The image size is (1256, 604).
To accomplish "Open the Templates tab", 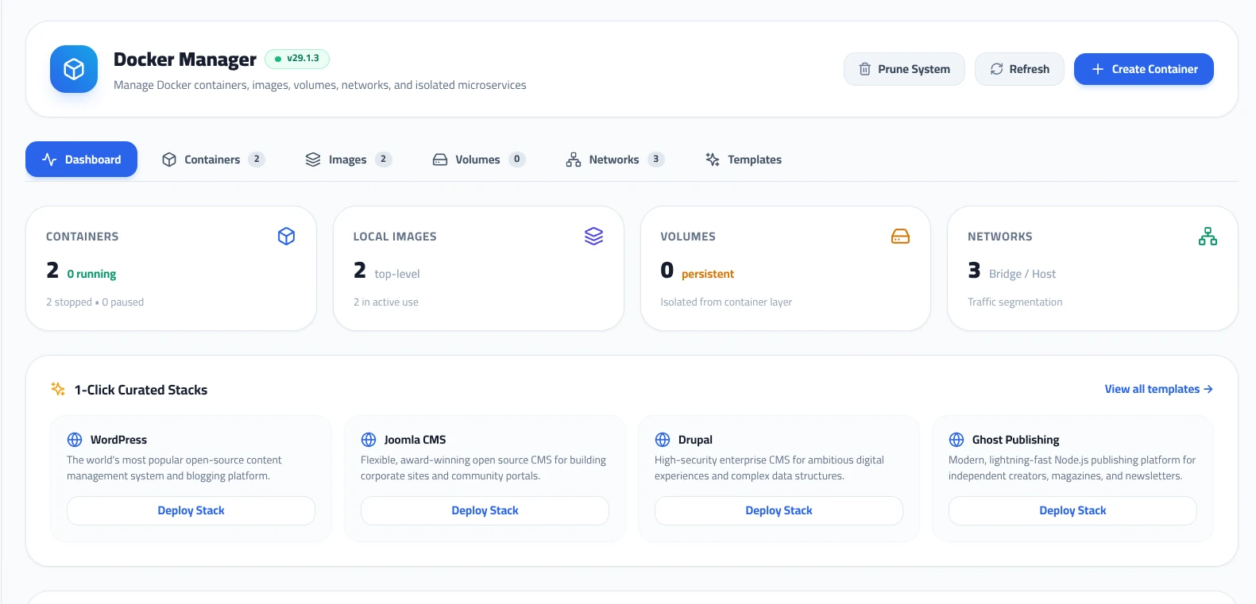I will tap(744, 160).
